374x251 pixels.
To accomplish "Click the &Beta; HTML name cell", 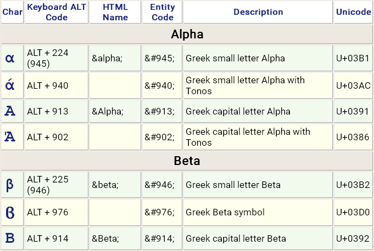I will pos(106,238).
